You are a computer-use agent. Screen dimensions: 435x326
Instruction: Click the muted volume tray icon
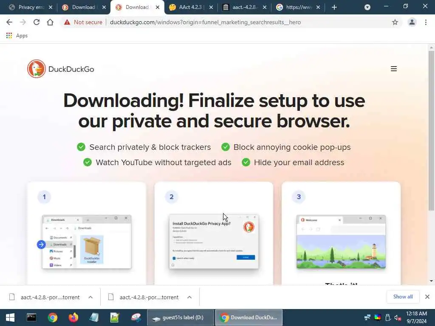coord(398,318)
